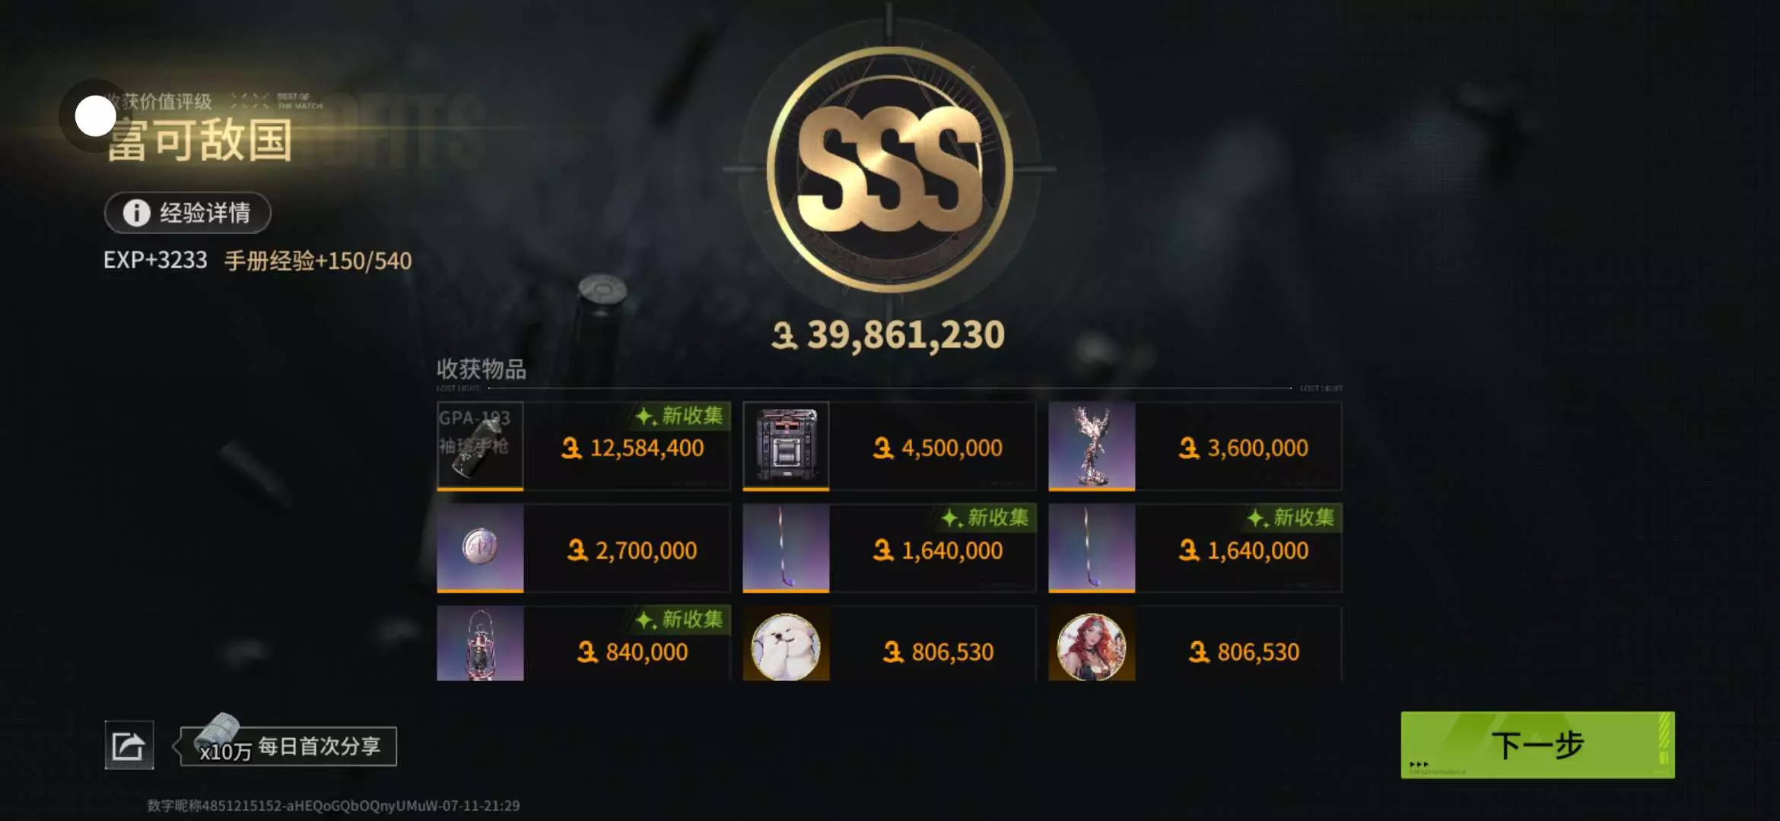Tap the total value 39,861,230

(888, 335)
